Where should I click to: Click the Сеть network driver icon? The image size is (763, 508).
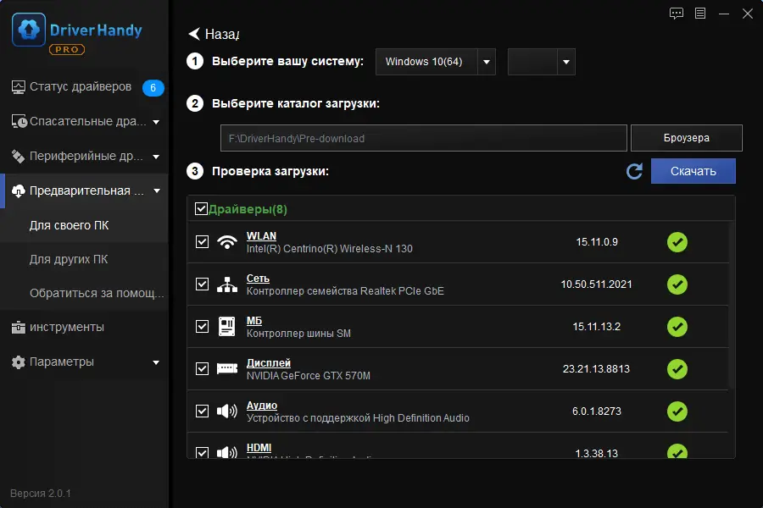tap(226, 284)
